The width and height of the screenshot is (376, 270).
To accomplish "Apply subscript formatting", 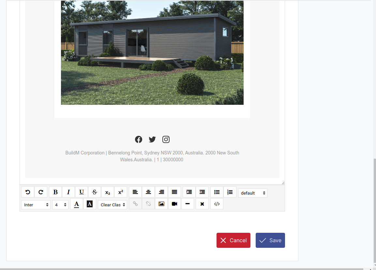I will [x=108, y=192].
